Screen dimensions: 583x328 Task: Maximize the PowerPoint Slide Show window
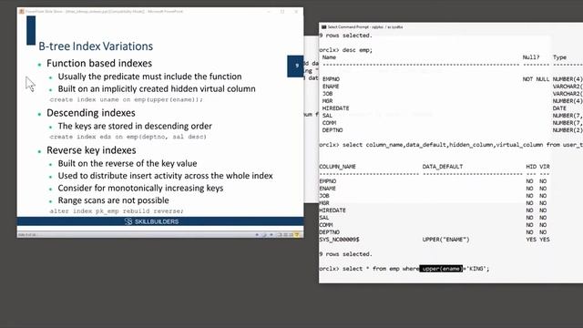point(282,12)
